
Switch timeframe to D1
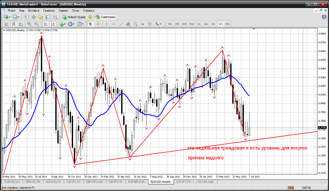[x=213, y=24]
